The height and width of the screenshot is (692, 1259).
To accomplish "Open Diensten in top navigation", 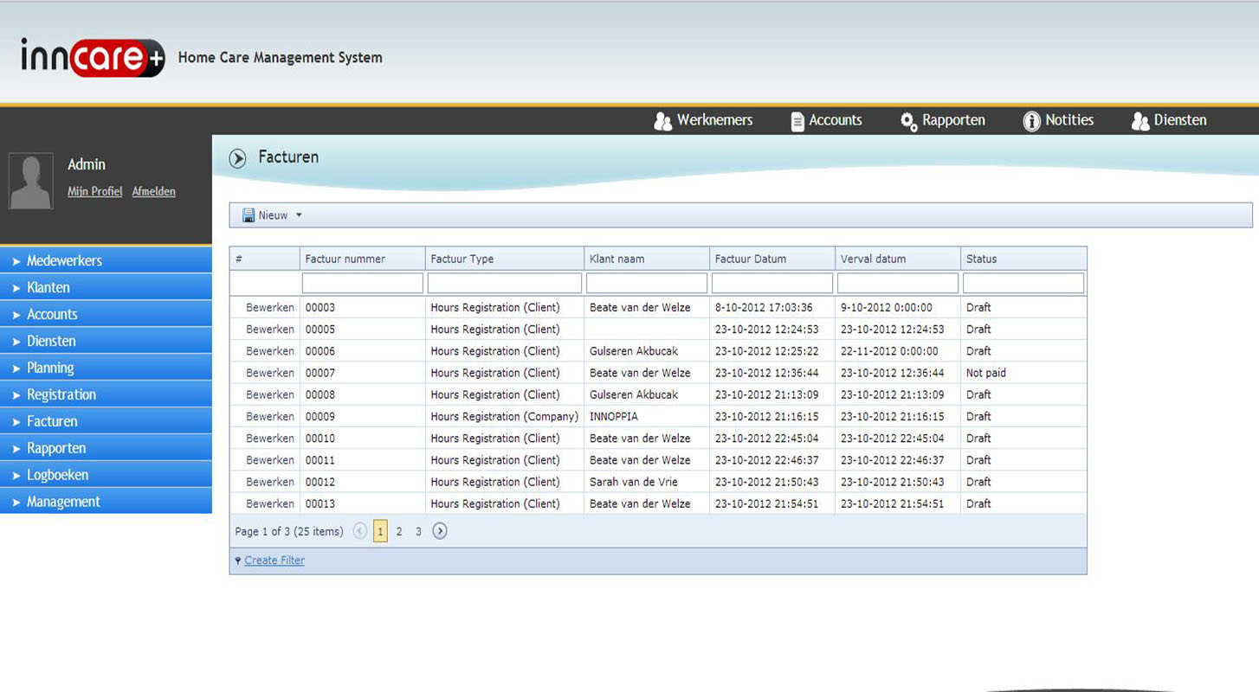I will (x=1180, y=120).
